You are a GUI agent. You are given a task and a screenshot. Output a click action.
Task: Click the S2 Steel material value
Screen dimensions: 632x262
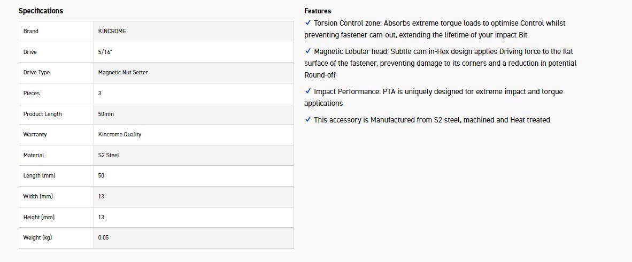coord(109,155)
